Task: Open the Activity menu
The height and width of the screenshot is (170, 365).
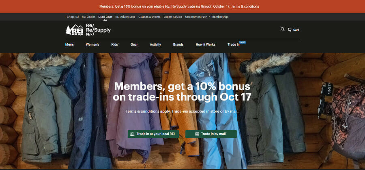Action: tap(155, 44)
